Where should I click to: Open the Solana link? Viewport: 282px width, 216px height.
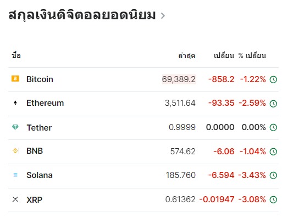(x=40, y=175)
